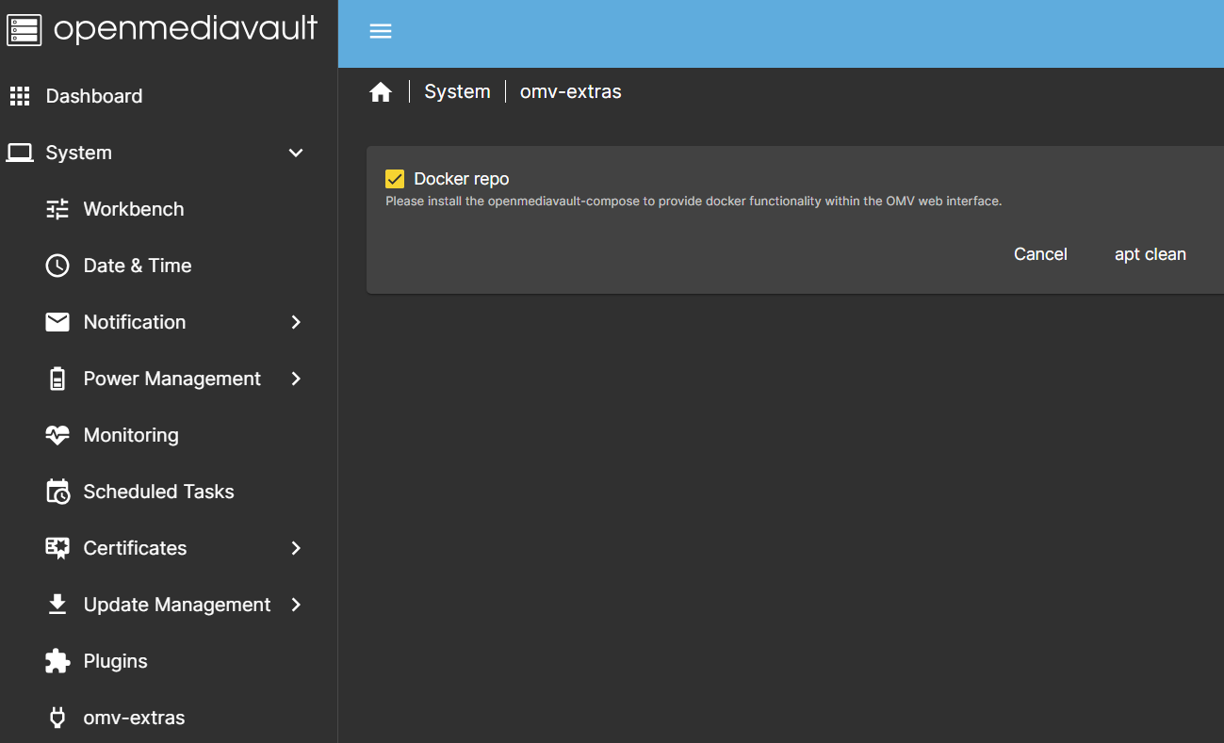Click the openmediavault-compose hint text

(x=694, y=202)
